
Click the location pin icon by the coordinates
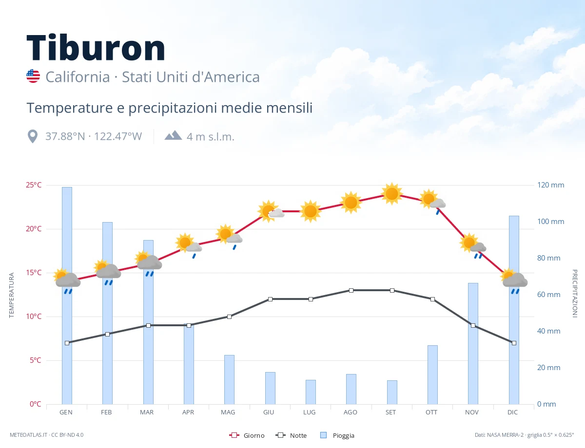[33, 136]
